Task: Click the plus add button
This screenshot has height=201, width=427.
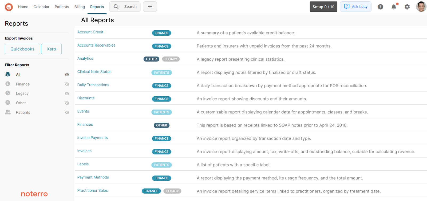Action: [150, 7]
